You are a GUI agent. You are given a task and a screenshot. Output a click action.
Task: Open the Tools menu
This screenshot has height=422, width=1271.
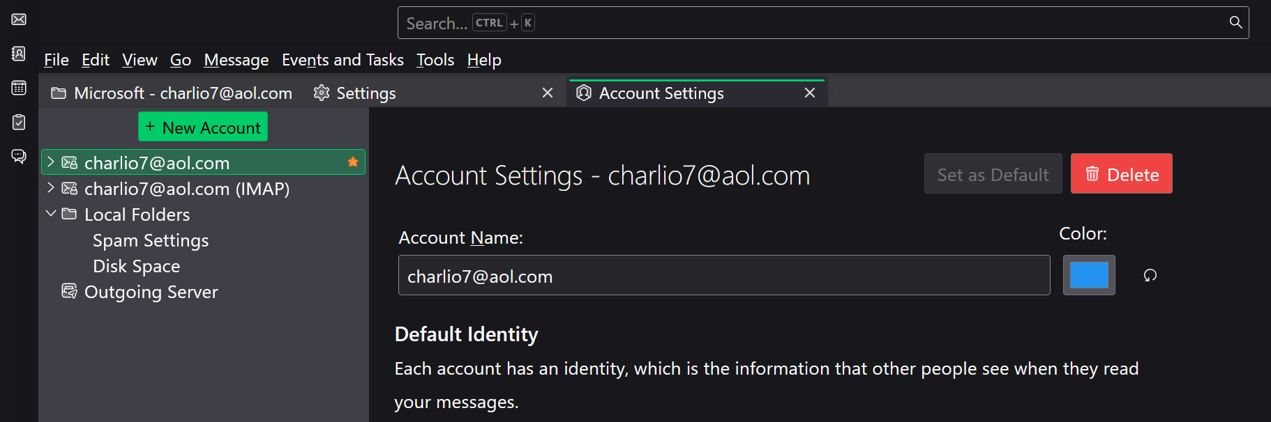435,60
